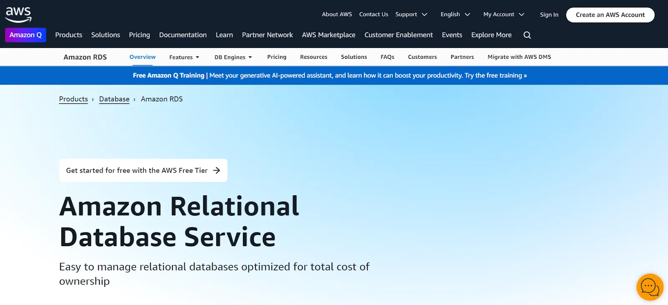Click Get started for free with AWS Free Tier
Image resolution: width=668 pixels, height=305 pixels.
(143, 170)
